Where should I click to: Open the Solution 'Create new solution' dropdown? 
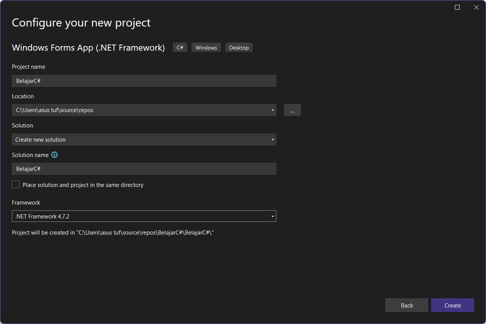[x=144, y=140]
